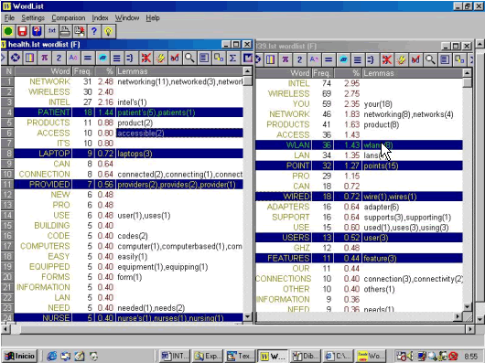Click the colored columns icon in 139.lst toolbar

coord(270,59)
